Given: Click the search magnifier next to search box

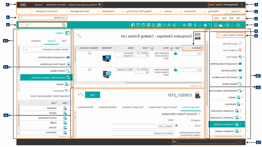Looking at the screenshot, I should point(27,25).
